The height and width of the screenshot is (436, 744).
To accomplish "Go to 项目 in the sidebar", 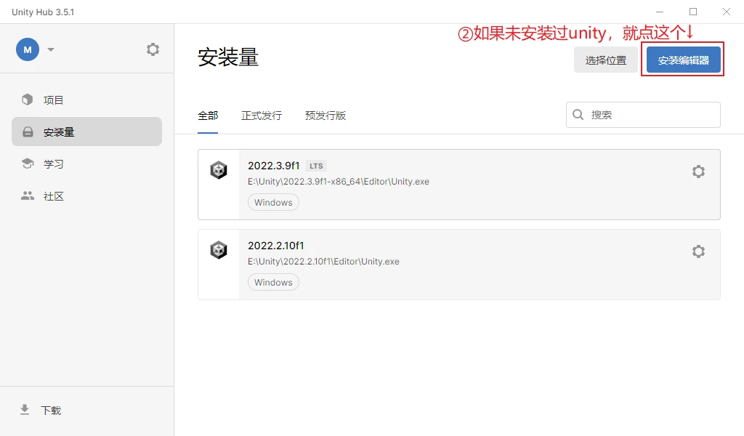I will [87, 100].
